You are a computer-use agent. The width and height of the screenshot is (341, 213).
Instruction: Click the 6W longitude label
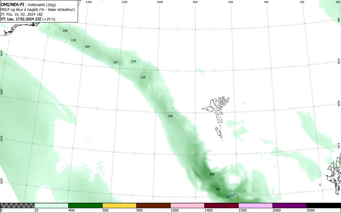point(231,2)
